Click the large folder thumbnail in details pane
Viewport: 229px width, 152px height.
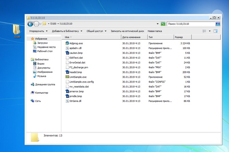[35, 137]
